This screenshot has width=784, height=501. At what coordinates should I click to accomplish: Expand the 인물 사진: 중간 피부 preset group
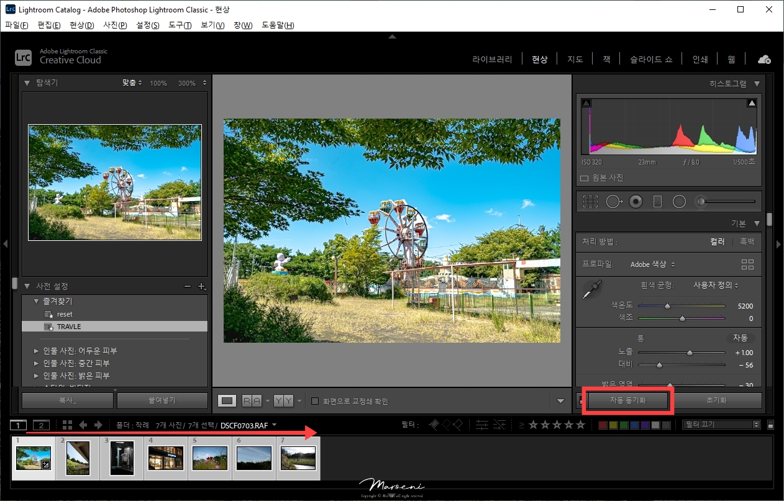pos(36,363)
